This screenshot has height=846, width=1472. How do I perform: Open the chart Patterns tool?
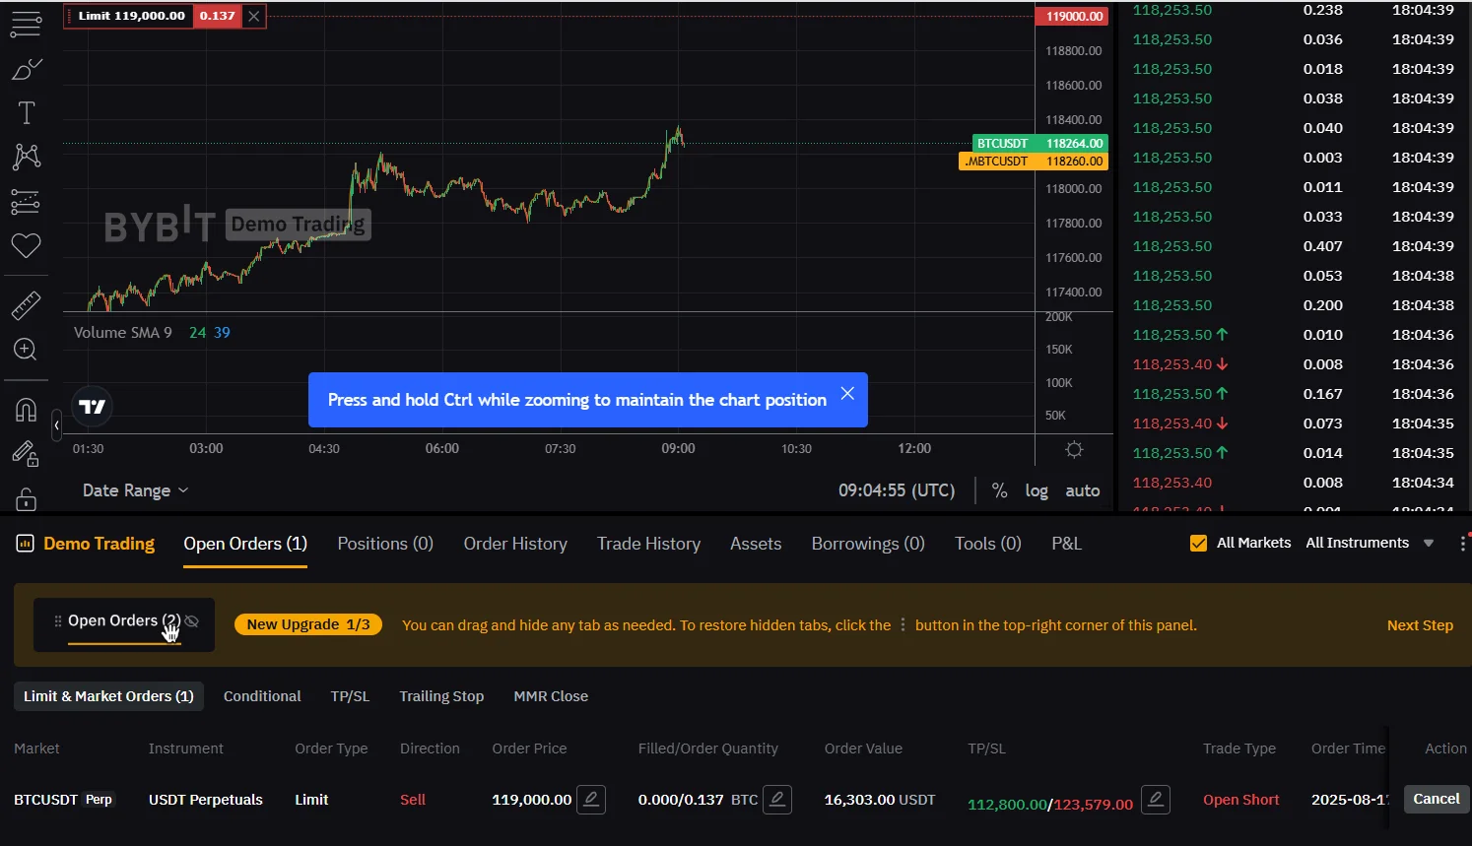click(x=27, y=157)
